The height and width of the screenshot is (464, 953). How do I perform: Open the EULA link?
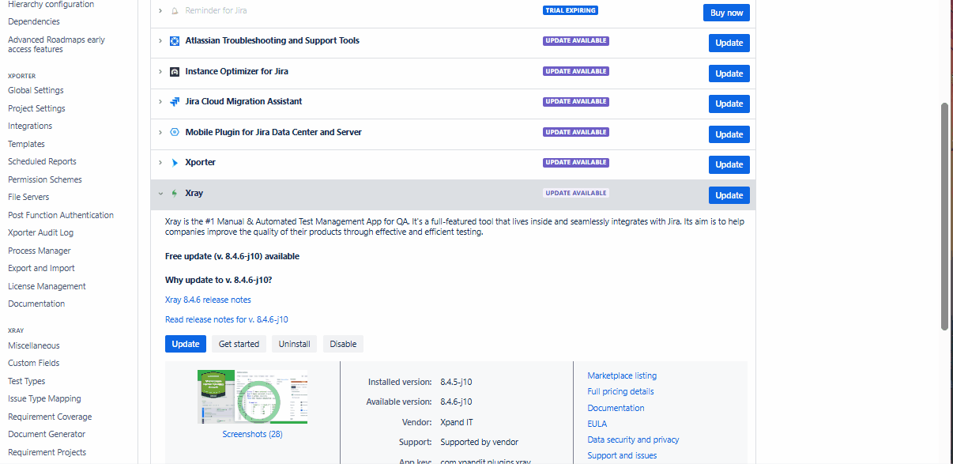pos(597,424)
